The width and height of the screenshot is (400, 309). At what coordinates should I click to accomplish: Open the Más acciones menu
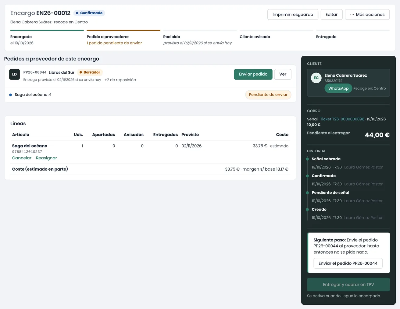click(367, 14)
